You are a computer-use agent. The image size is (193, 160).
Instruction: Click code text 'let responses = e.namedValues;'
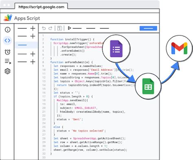pos(78,66)
